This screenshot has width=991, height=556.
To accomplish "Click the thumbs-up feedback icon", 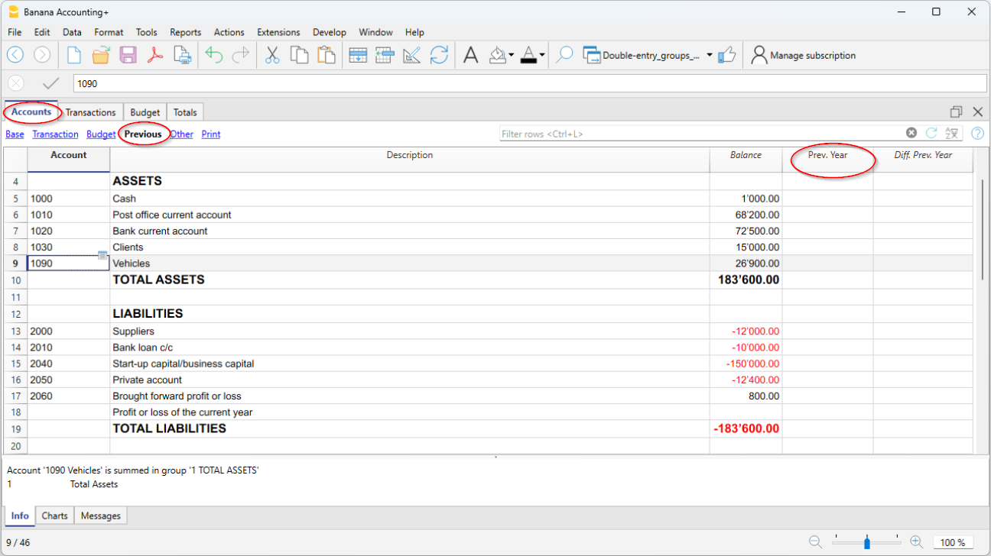I will (x=726, y=55).
